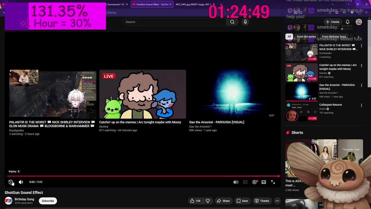Open Birthday Song channel avatar
Screen dimensions: 371x209
click(x=9, y=201)
